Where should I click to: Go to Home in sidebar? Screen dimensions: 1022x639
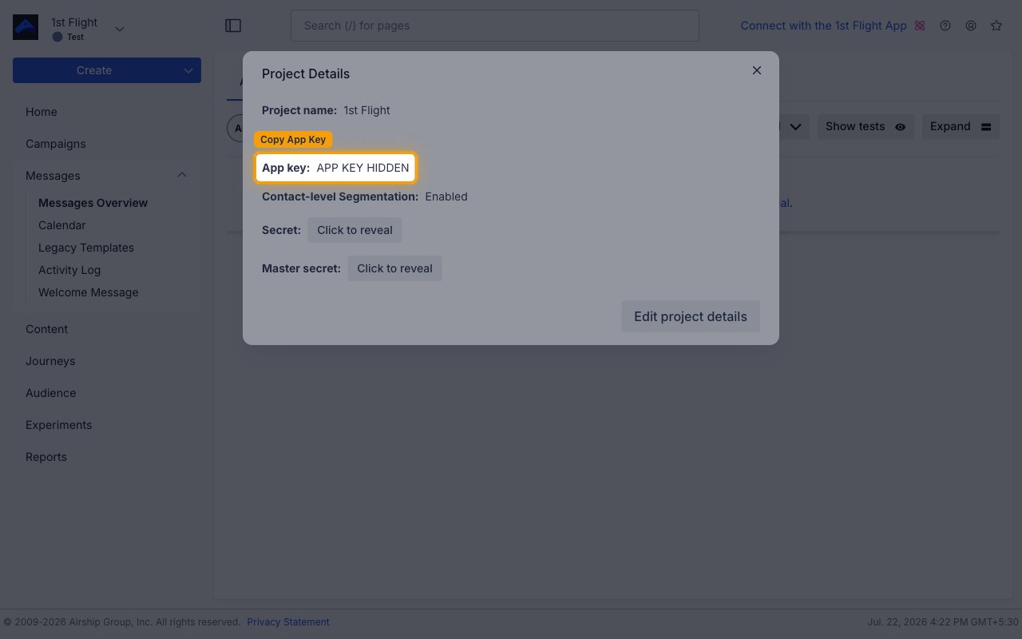(x=41, y=112)
